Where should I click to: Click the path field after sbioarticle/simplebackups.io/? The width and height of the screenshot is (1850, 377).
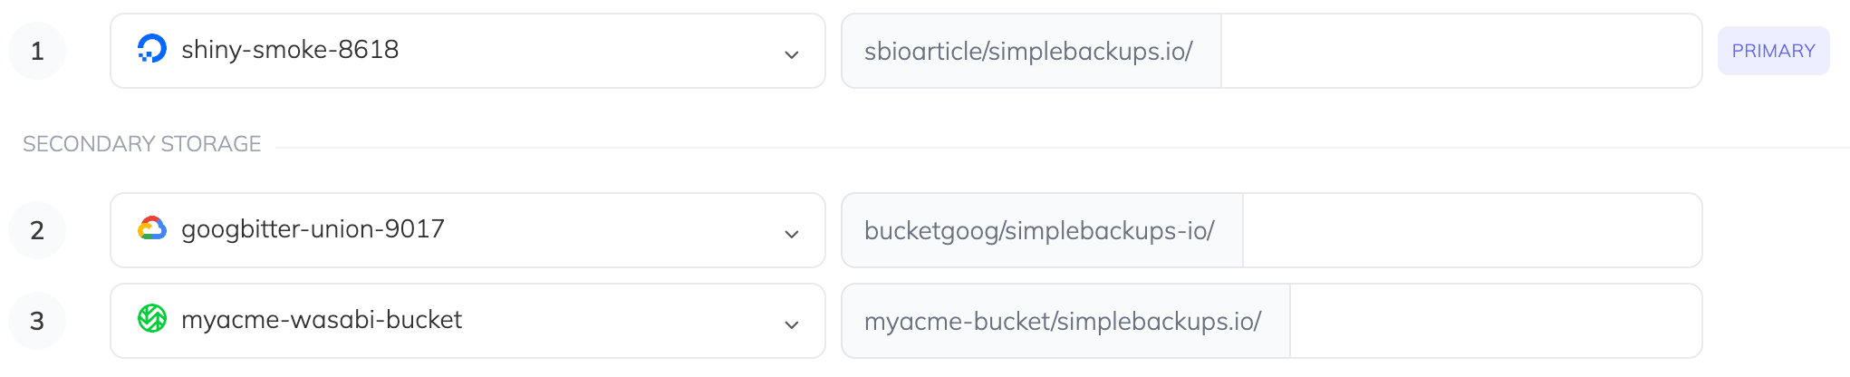tap(1460, 51)
